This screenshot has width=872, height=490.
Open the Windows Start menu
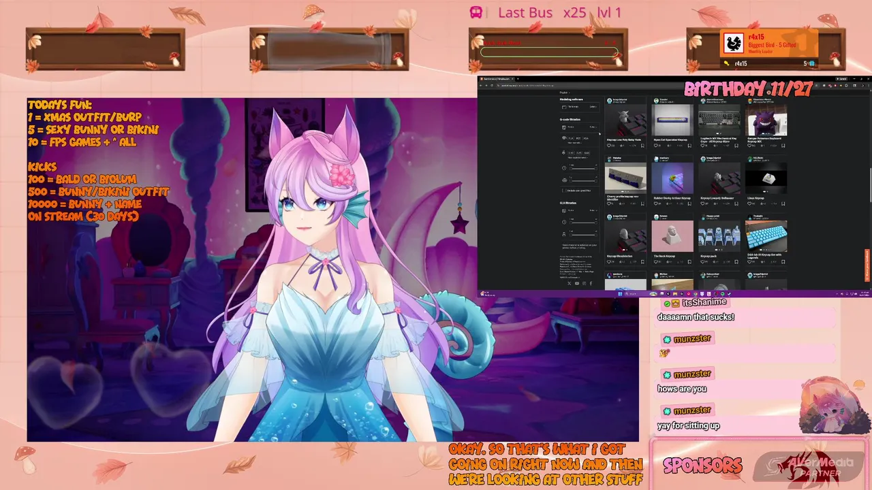coord(620,294)
